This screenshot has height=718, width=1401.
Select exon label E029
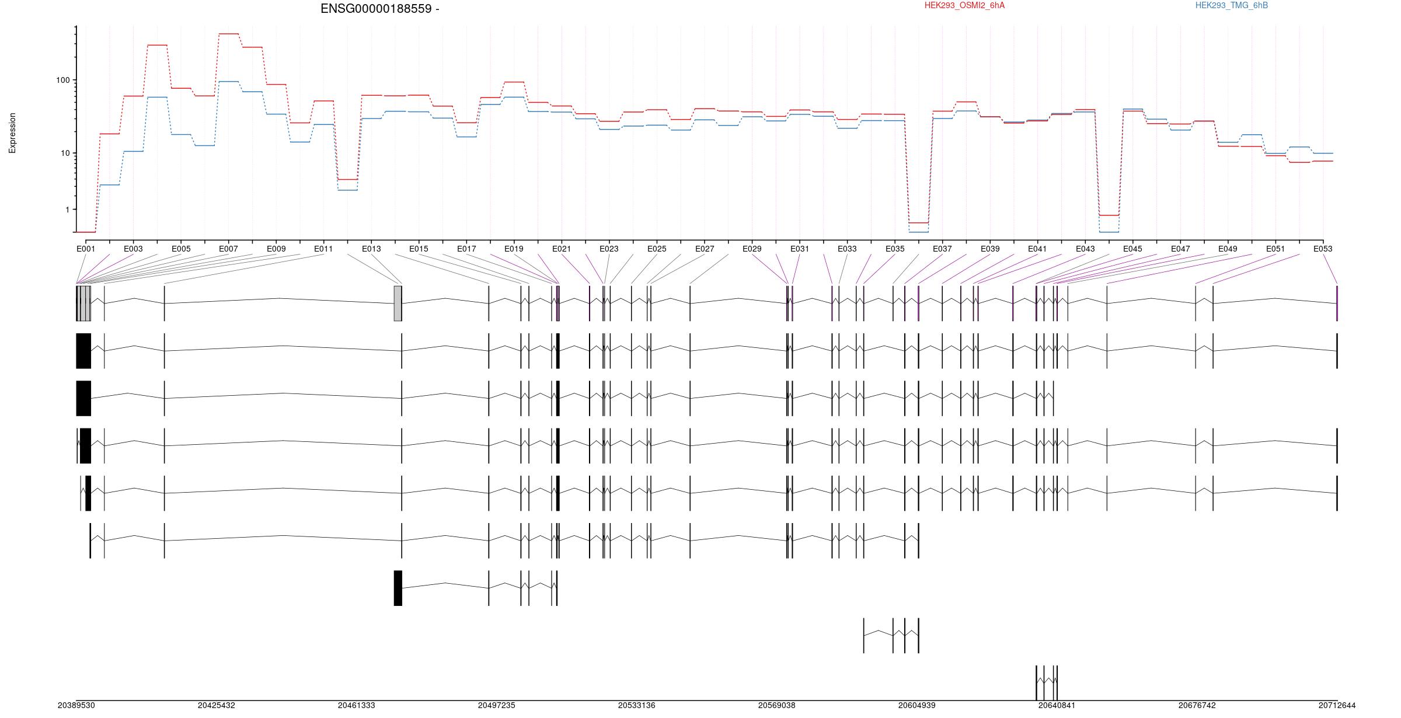coord(752,249)
